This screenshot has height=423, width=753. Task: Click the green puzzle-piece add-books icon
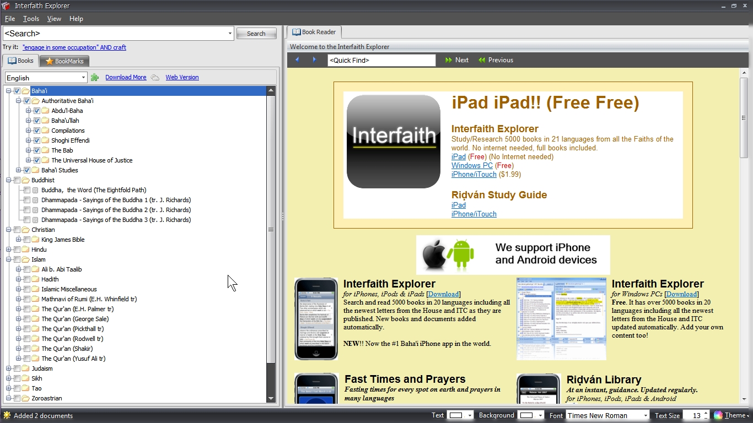95,77
